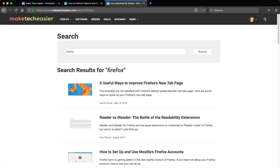Expand the MORE dropdown menu
Screen dimensions: 280x168
134,19
